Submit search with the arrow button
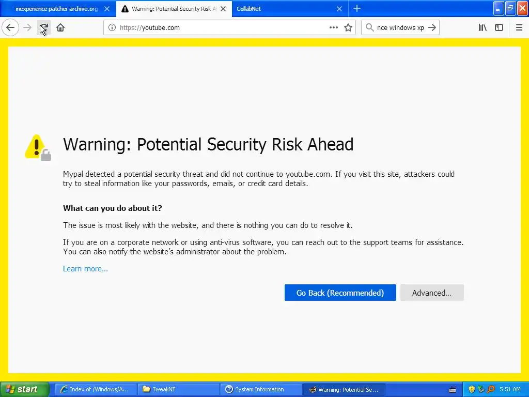 pos(432,28)
